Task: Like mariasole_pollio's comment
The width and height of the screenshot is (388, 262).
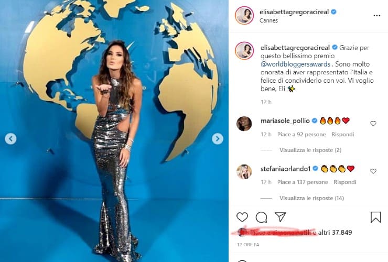Action: [x=373, y=123]
